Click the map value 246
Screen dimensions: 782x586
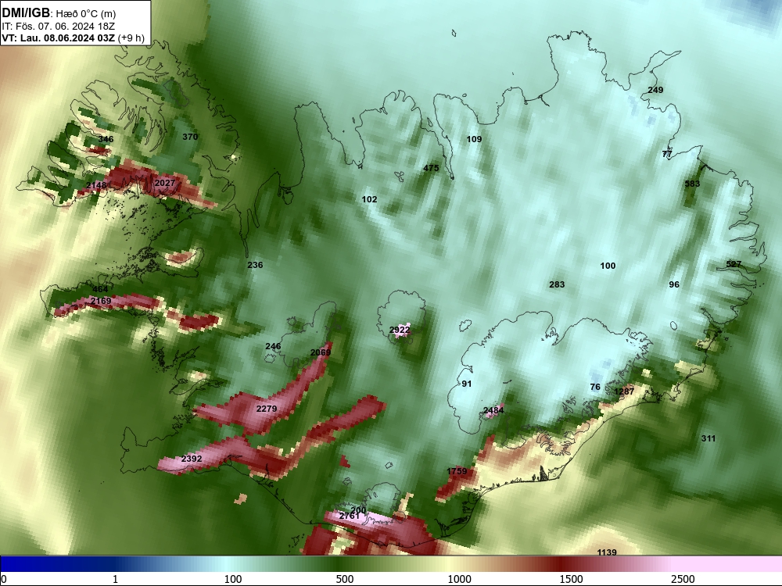click(273, 346)
